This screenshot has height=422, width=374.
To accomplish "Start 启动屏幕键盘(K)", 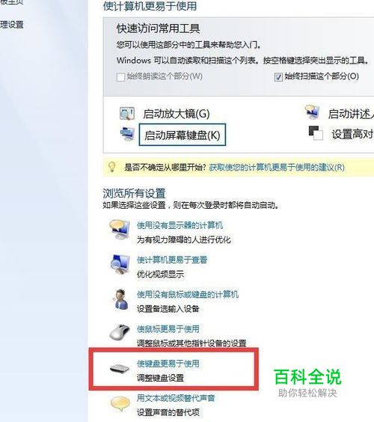I will click(183, 135).
